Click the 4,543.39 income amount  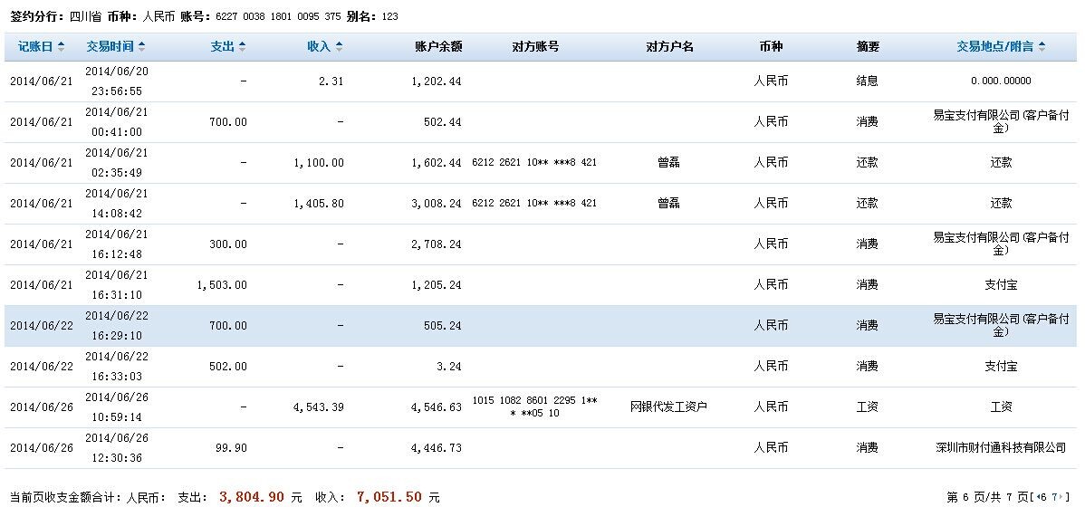coord(319,407)
